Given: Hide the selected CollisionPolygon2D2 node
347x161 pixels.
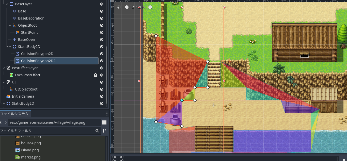Looking at the screenshot, I should pos(102,61).
